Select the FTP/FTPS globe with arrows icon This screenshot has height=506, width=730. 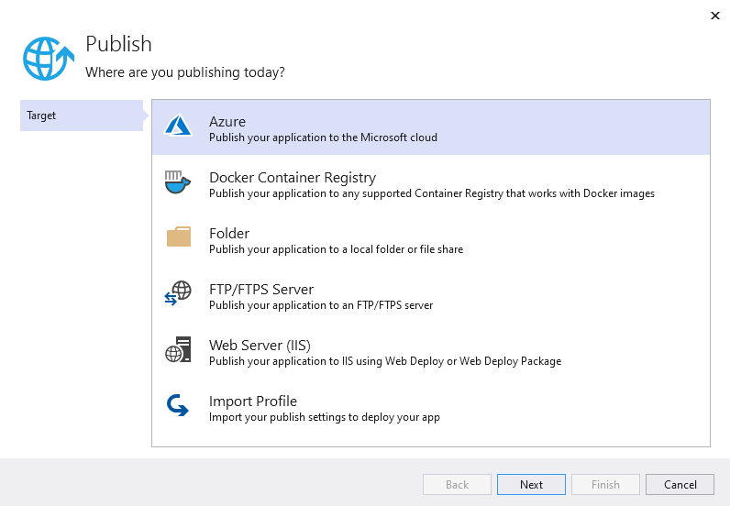178,294
